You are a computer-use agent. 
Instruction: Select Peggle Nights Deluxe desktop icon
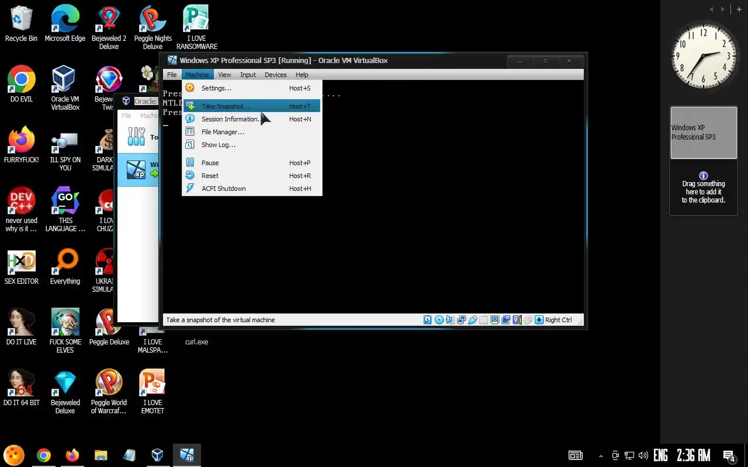(153, 28)
